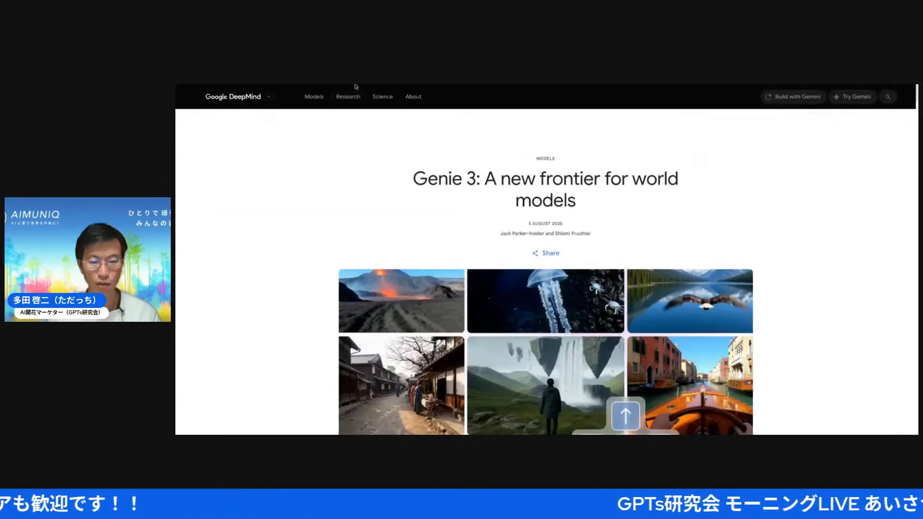Screen dimensions: 923x519
Task: Open the volcano eruption thumbnail
Action: (x=401, y=301)
